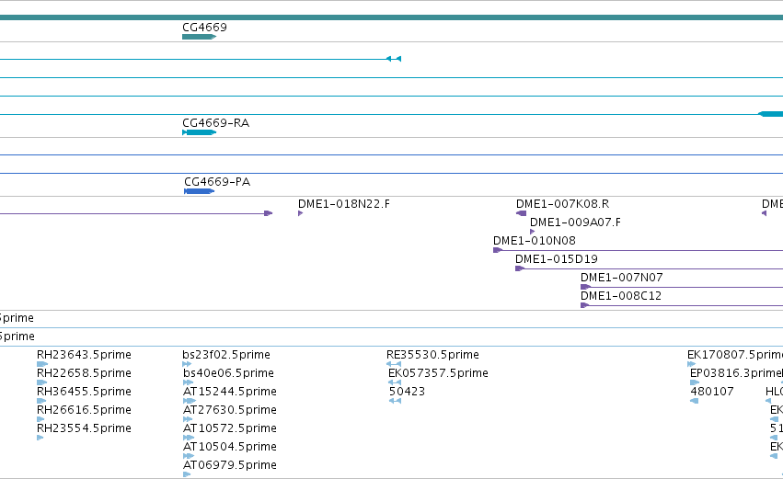
Task: Open the RE35530.5prime EST label
Action: click(x=432, y=355)
